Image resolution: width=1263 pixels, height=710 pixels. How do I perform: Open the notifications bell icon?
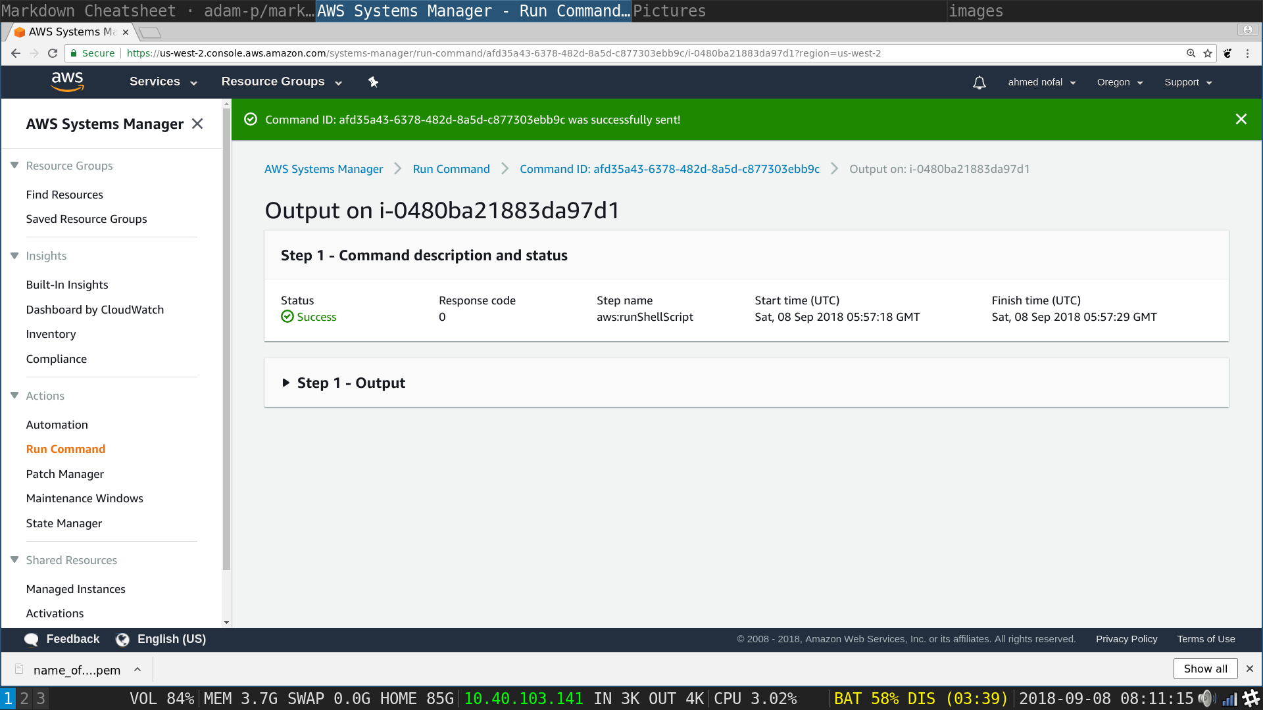(979, 82)
